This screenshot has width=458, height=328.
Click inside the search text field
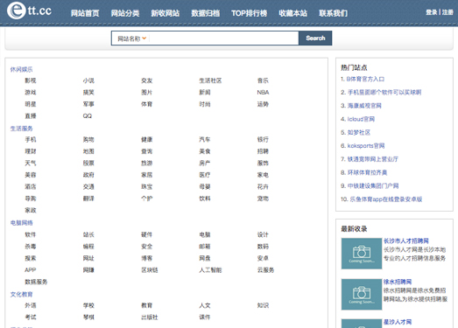(x=223, y=38)
